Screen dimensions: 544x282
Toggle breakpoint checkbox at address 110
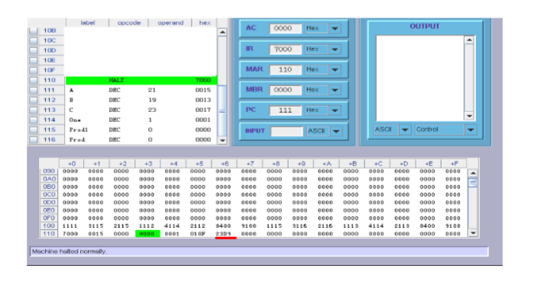point(34,80)
